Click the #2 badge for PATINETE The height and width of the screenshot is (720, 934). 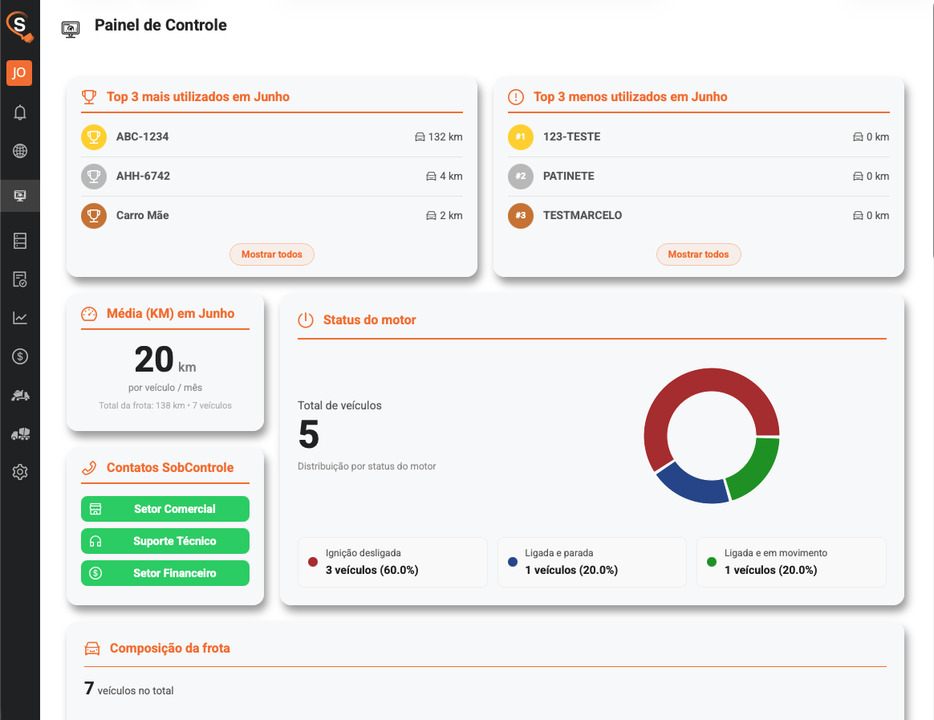pyautogui.click(x=521, y=177)
